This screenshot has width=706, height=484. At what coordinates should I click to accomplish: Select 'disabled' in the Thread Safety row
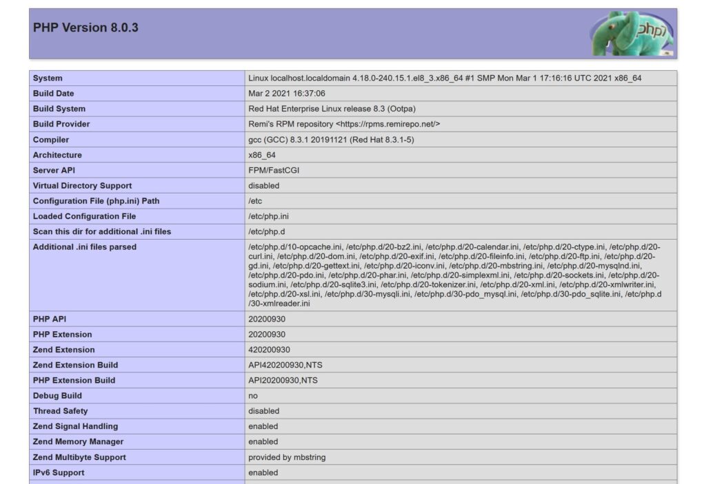[x=264, y=411]
